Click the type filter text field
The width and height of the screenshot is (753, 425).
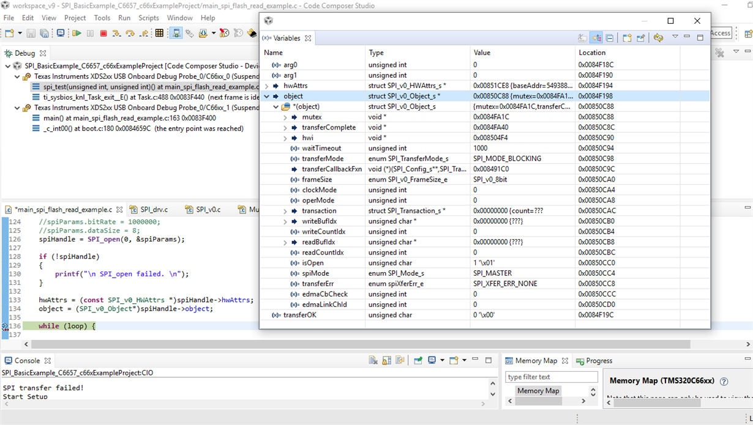coord(551,377)
